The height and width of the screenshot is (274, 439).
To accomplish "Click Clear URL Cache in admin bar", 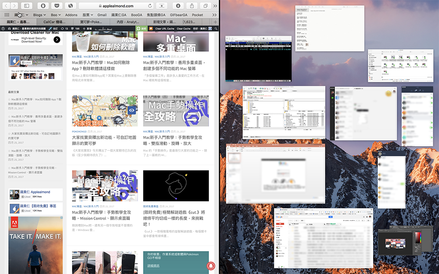I will (165, 28).
